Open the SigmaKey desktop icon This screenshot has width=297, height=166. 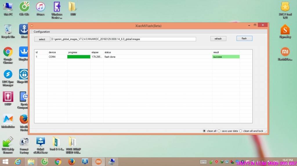click(x=285, y=31)
